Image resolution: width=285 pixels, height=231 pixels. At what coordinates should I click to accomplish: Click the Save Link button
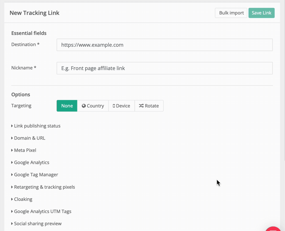[x=261, y=13]
